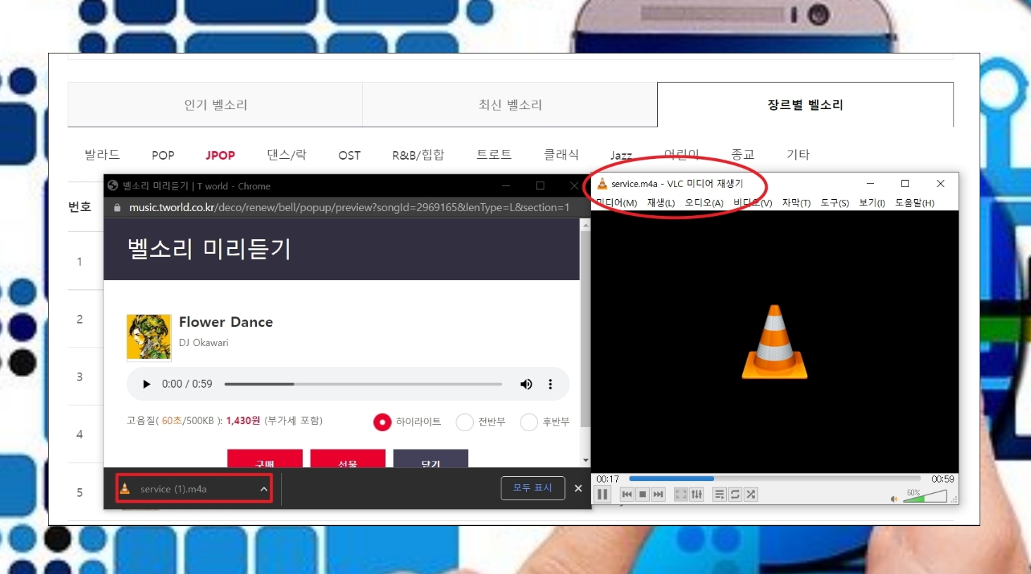1031x574 pixels.
Task: Adjust the VLC volume slider at 60%
Action: pos(925,496)
